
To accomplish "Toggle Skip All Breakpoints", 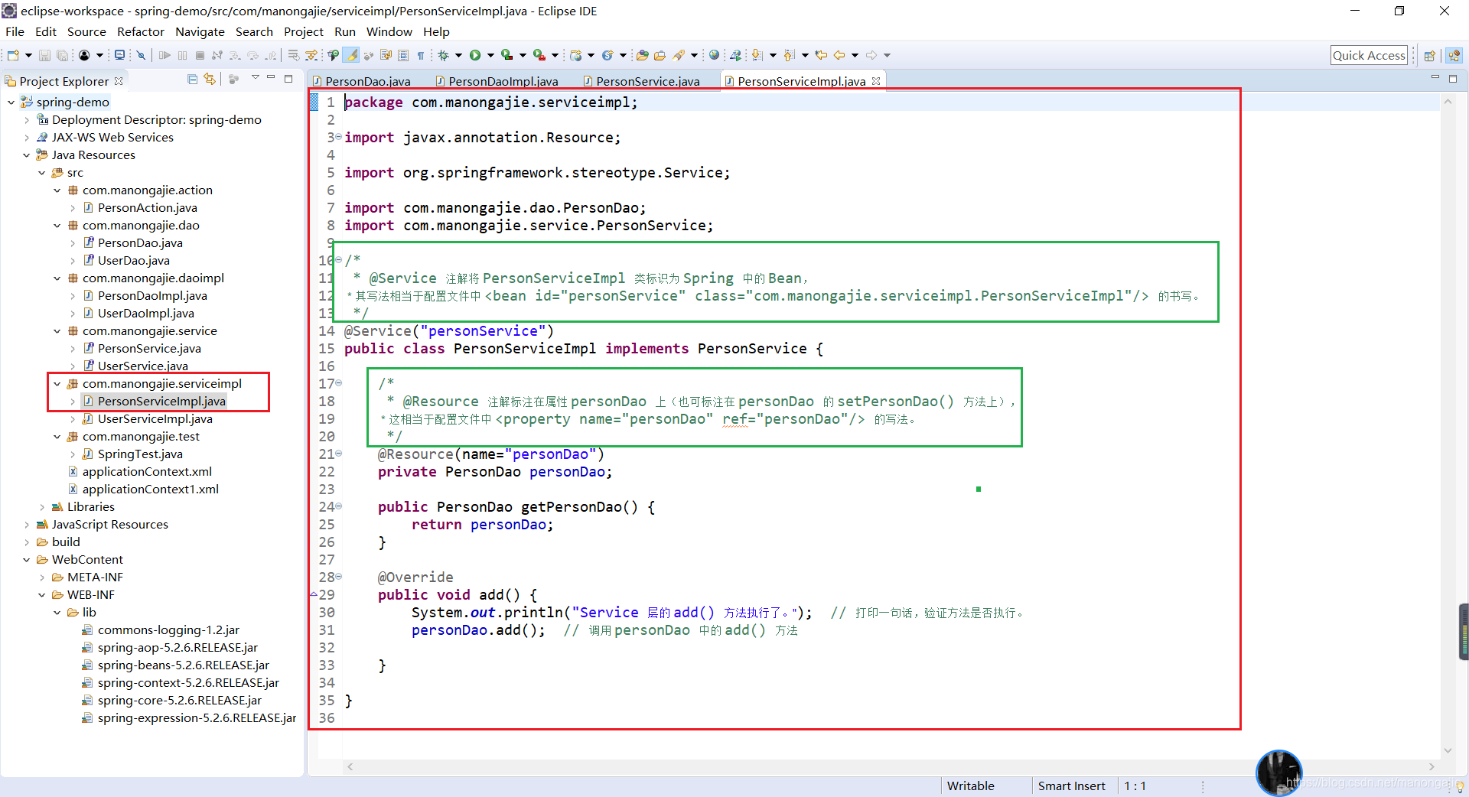I will pyautogui.click(x=142, y=54).
